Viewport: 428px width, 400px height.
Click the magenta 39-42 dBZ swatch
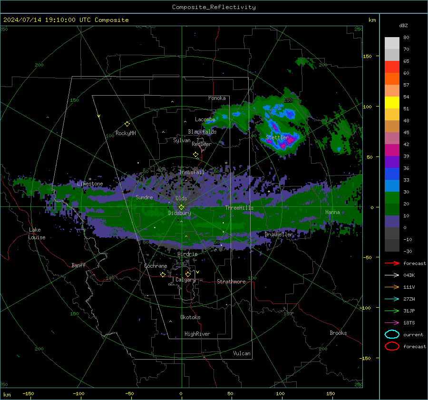pos(392,150)
